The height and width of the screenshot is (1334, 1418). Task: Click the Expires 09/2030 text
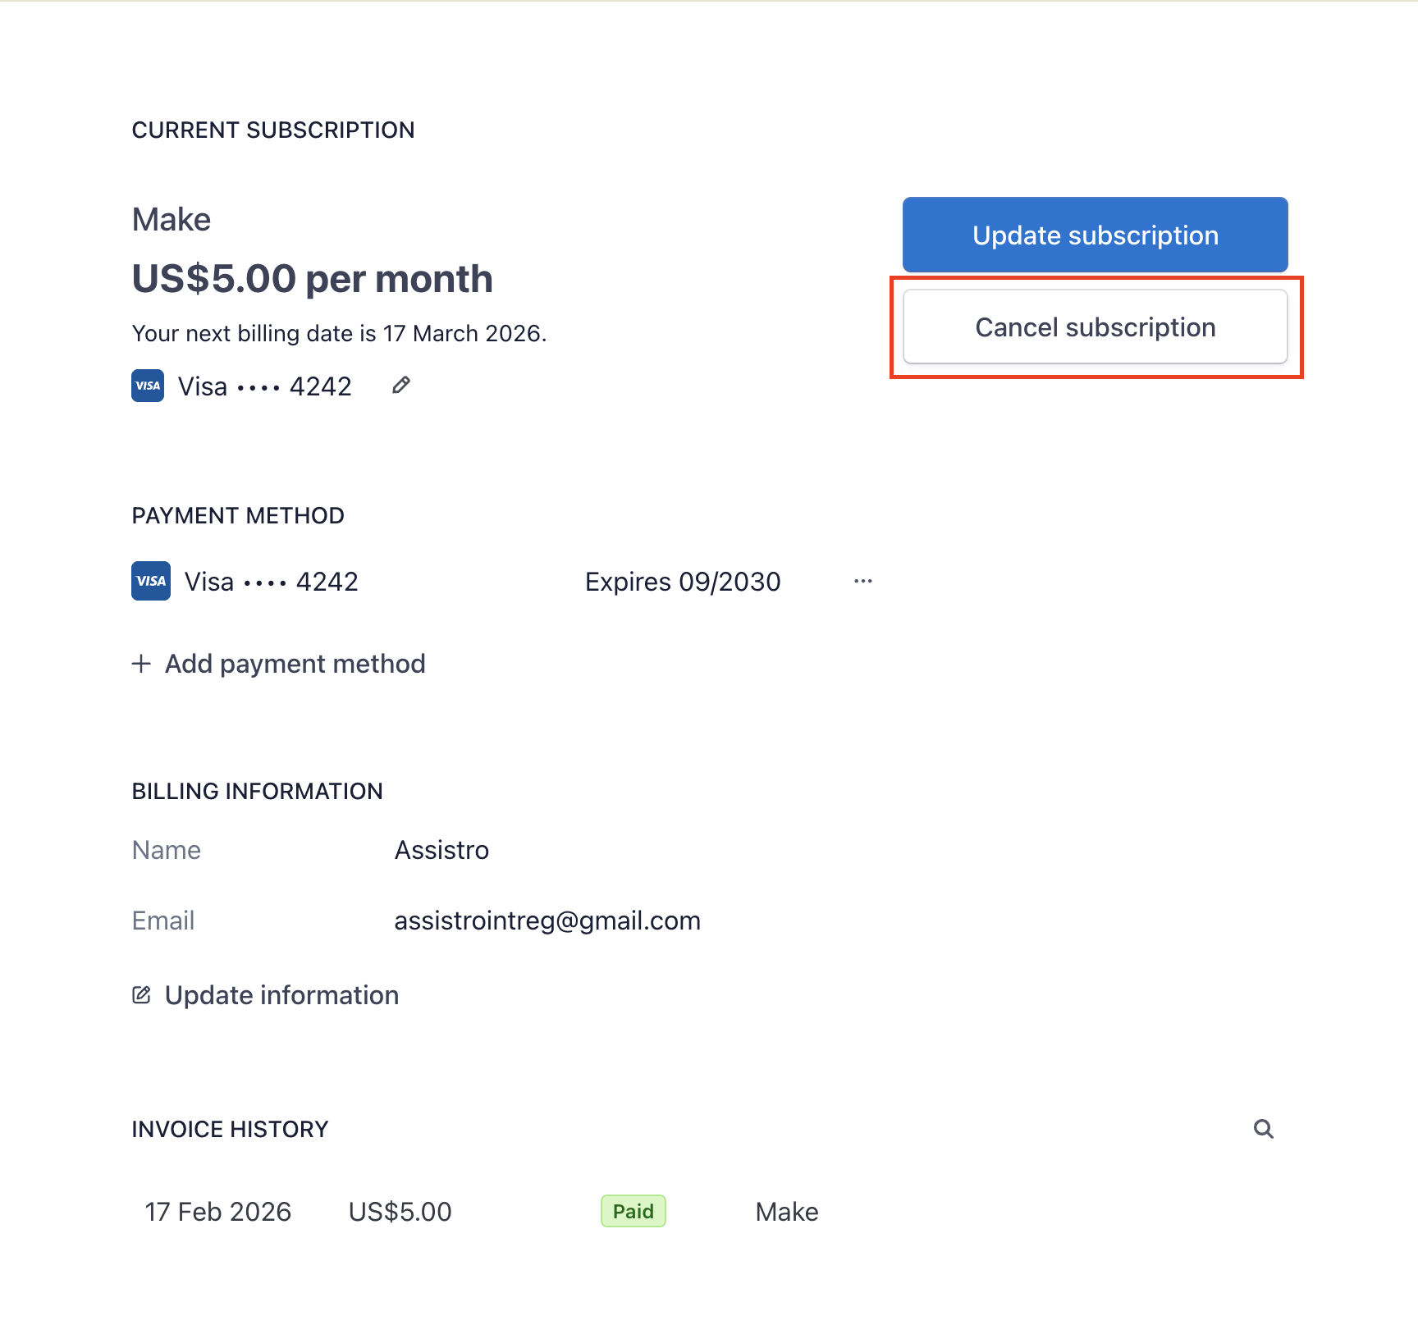[x=682, y=582]
